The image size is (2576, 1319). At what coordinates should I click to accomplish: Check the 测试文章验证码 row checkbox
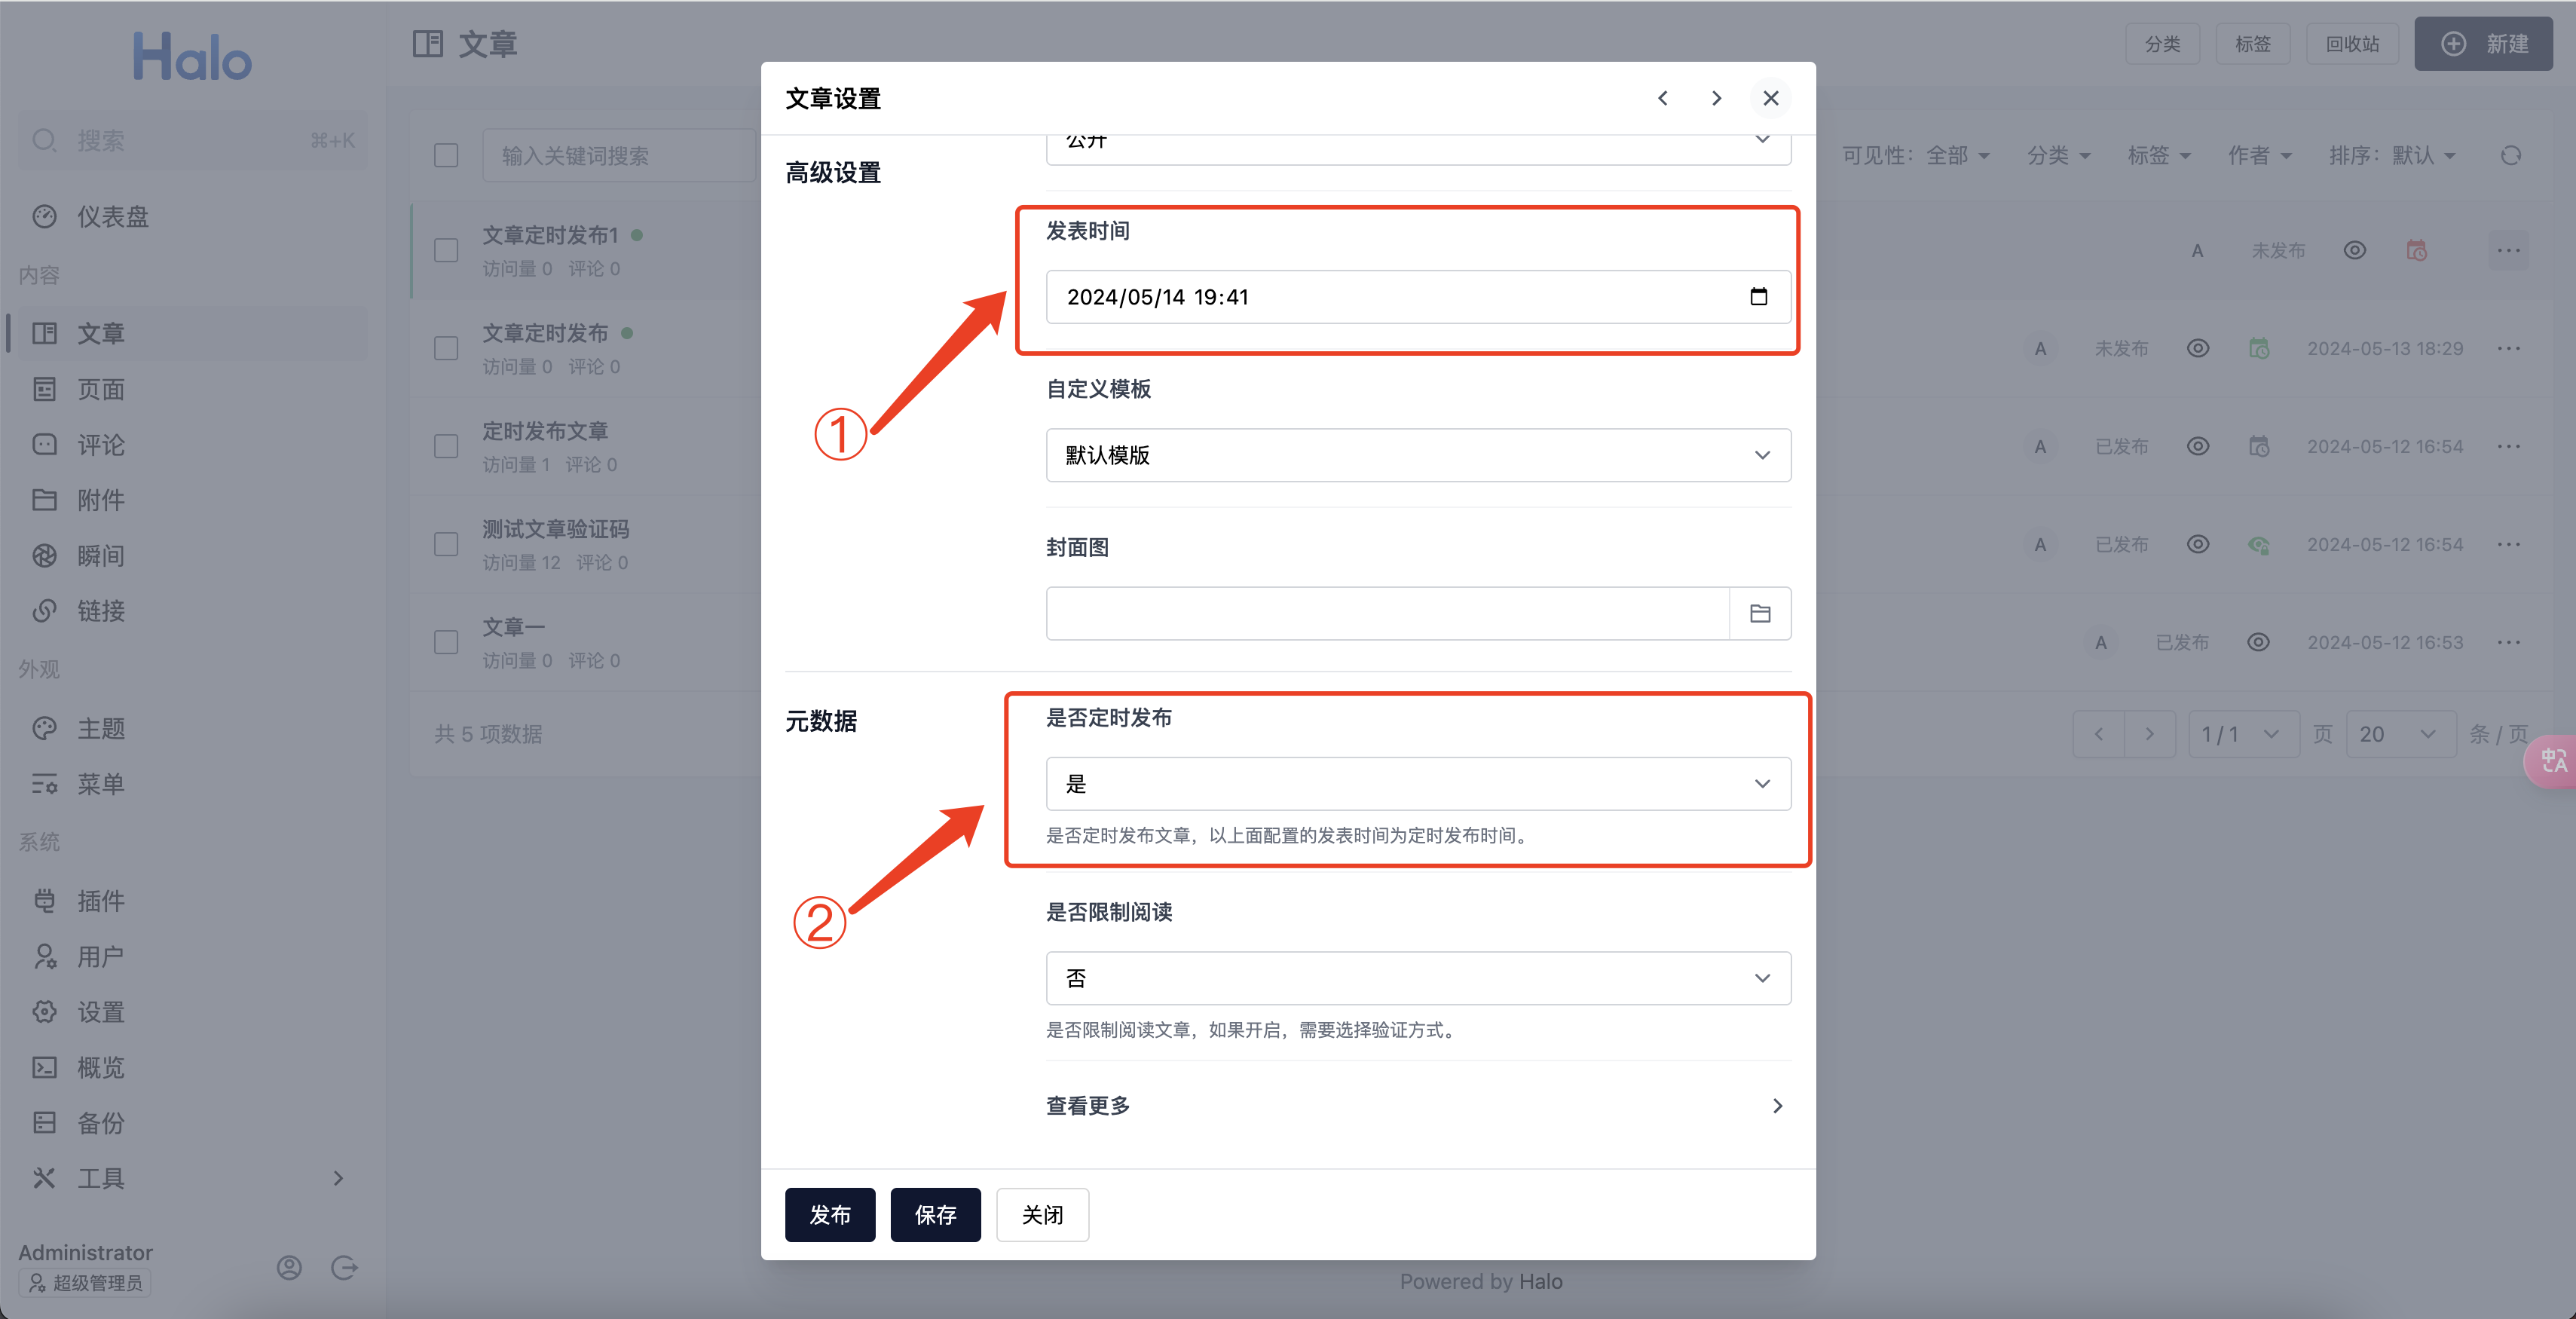[446, 544]
